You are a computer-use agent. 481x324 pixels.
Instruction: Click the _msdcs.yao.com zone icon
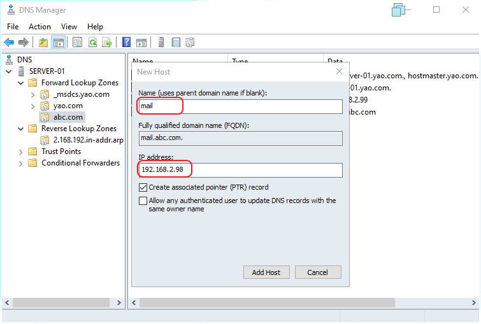pos(45,94)
